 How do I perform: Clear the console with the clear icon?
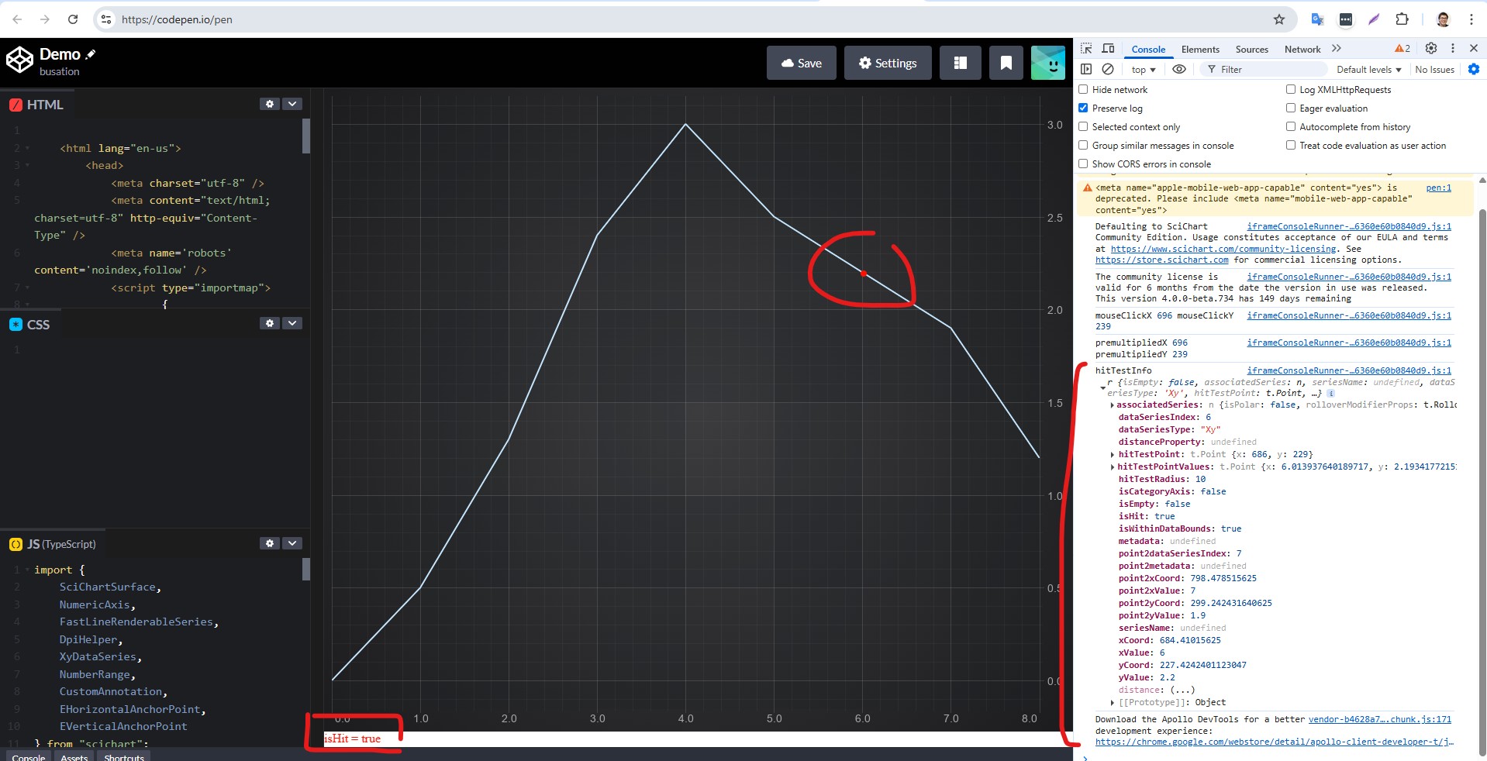[1108, 69]
